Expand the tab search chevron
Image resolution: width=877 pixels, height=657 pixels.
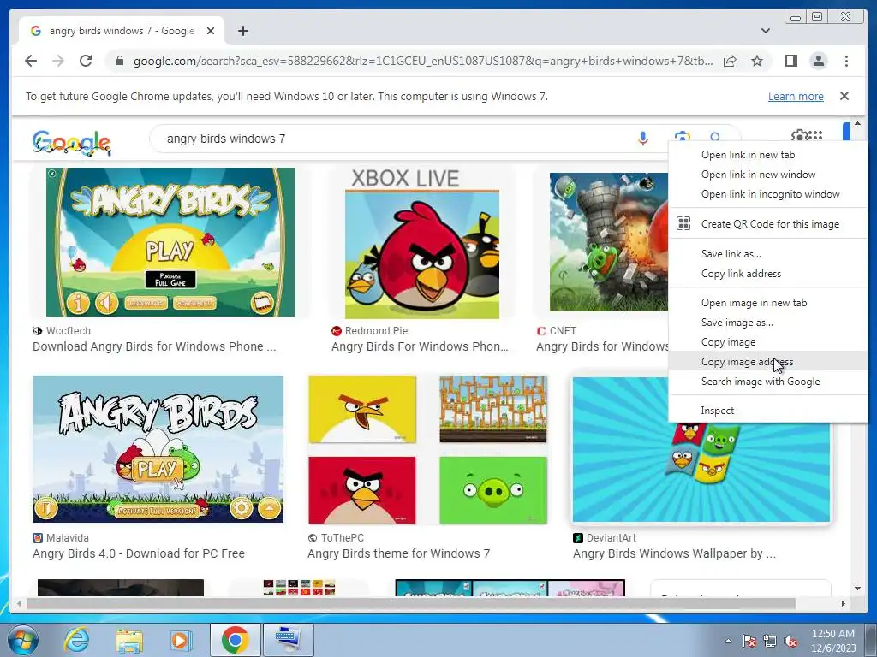765,31
